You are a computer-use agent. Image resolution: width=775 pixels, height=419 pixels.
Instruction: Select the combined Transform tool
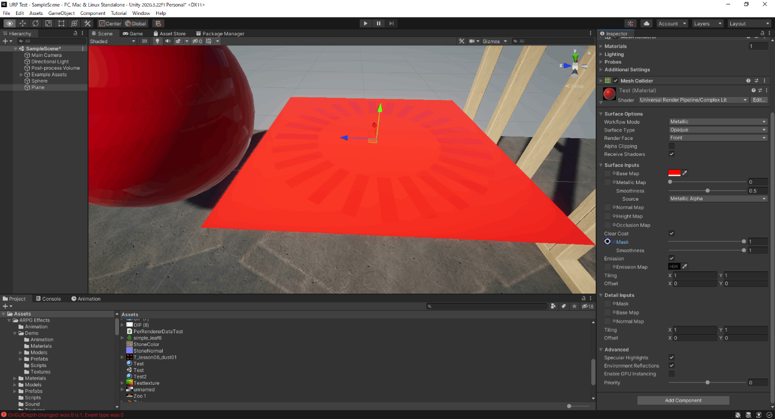tap(74, 24)
